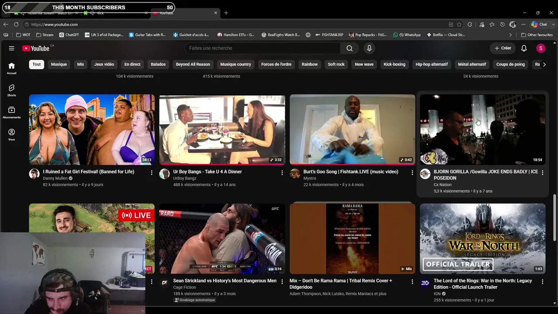
Task: Select the Soft rock filter chip
Action: (336, 65)
